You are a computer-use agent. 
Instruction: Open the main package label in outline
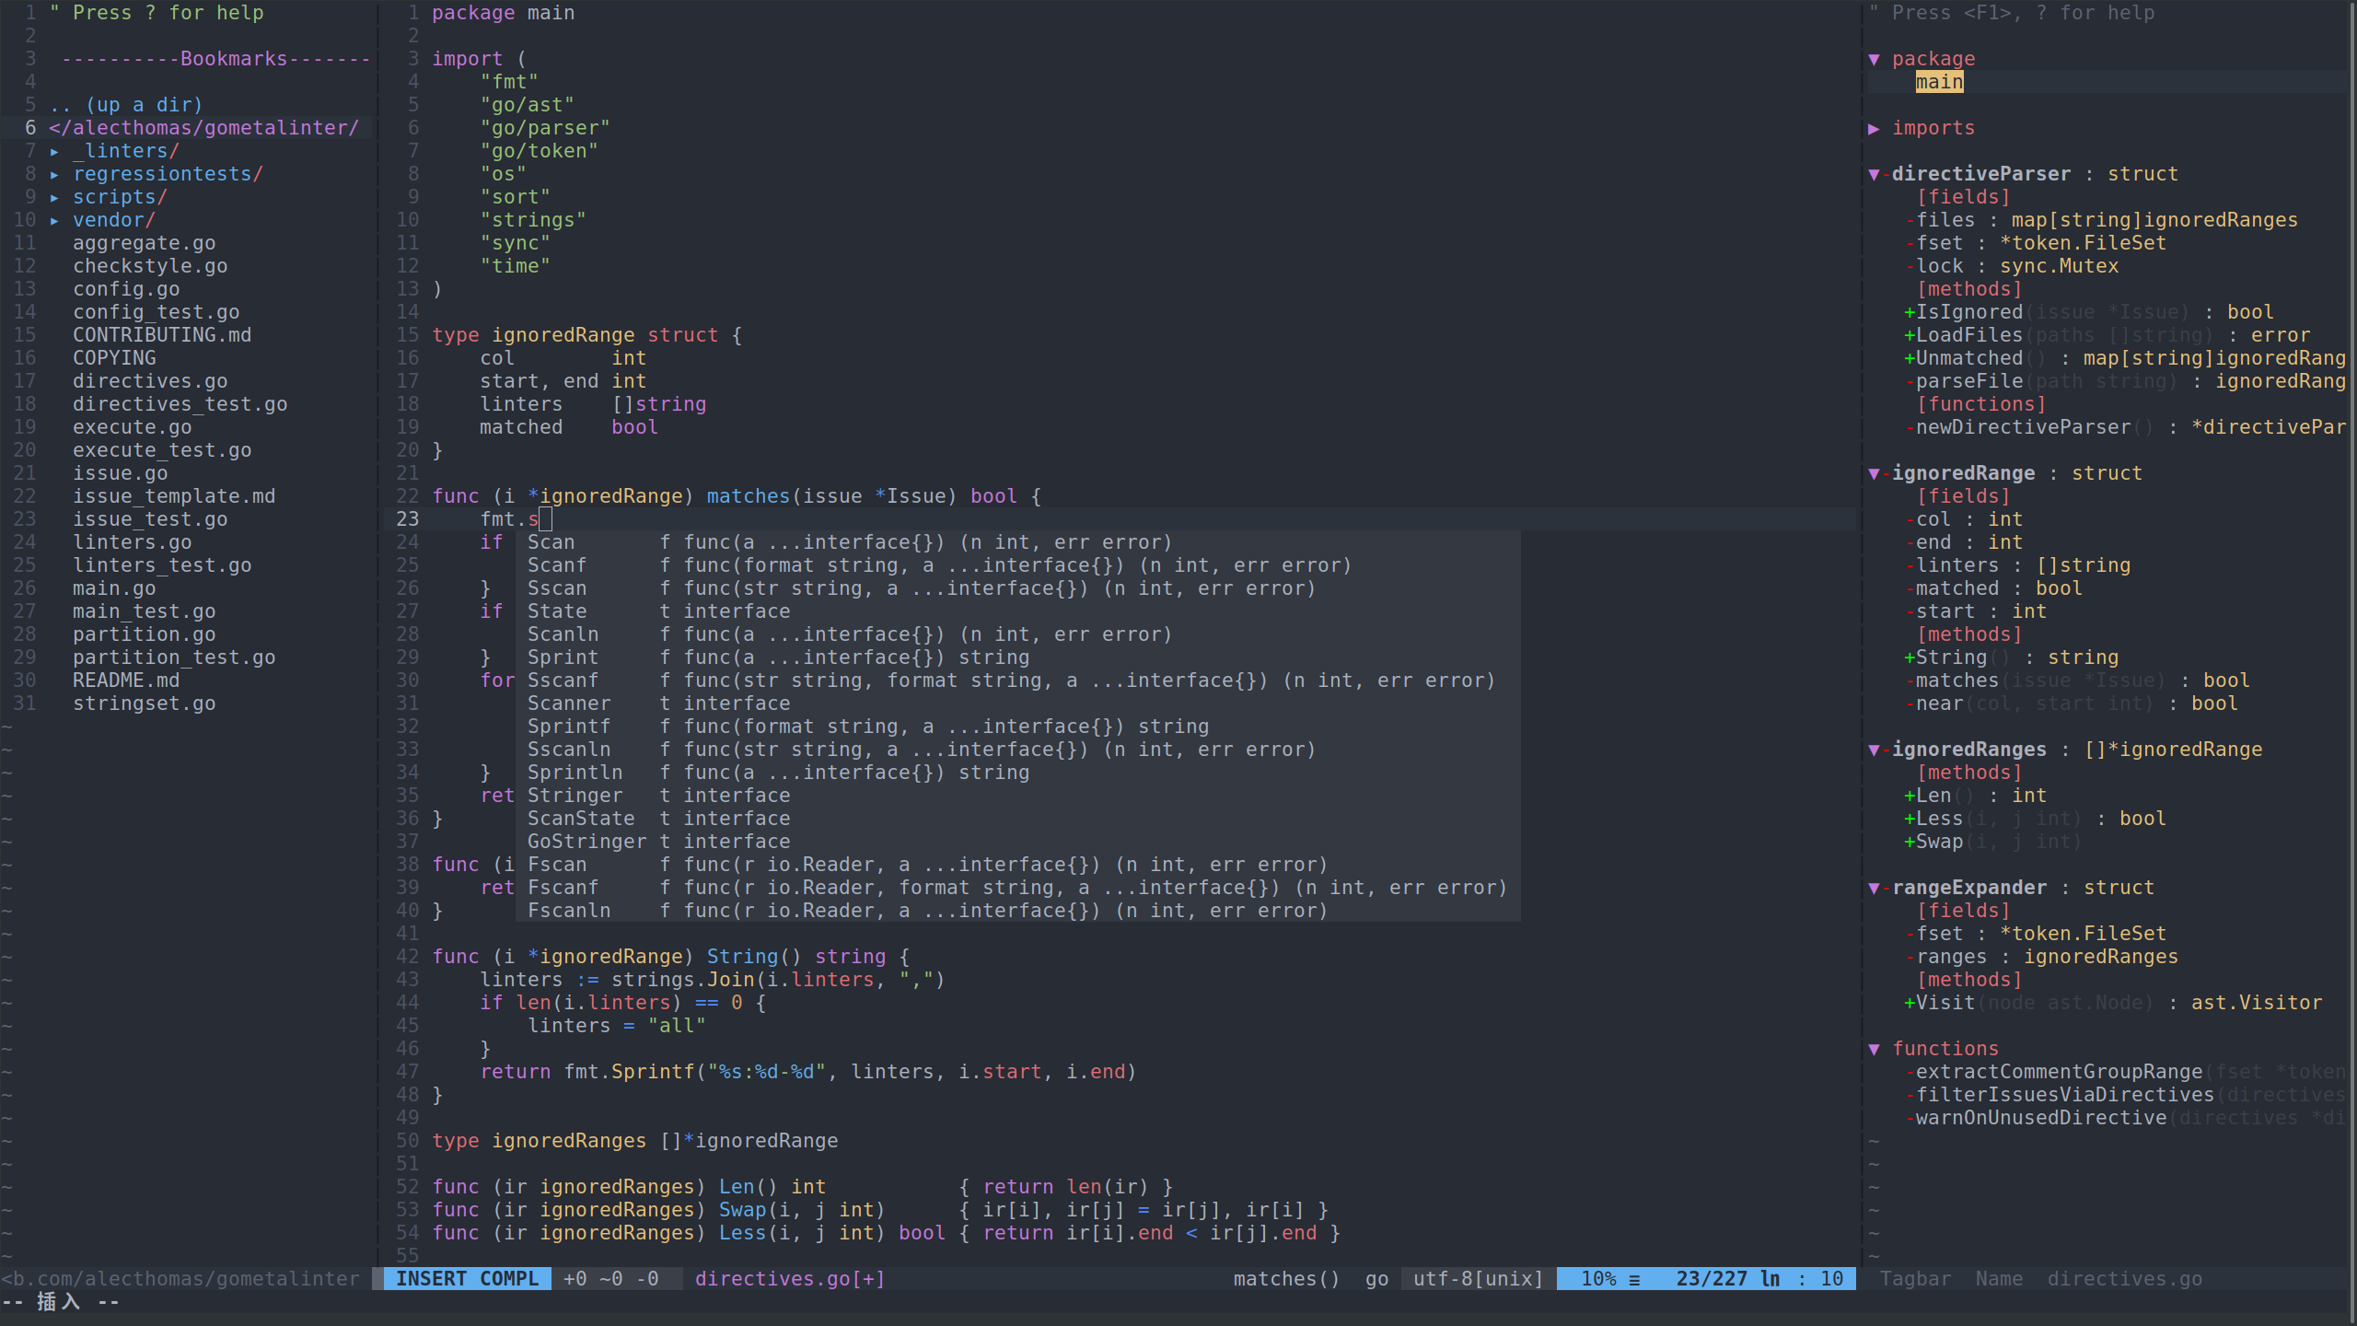tap(1938, 81)
